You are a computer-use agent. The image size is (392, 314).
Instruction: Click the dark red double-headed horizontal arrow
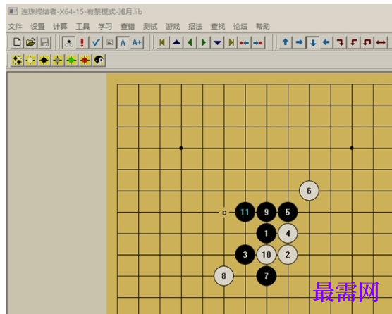381,42
